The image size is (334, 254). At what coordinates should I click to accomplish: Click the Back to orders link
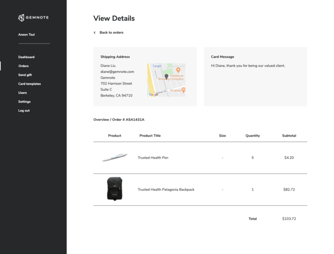tap(111, 33)
